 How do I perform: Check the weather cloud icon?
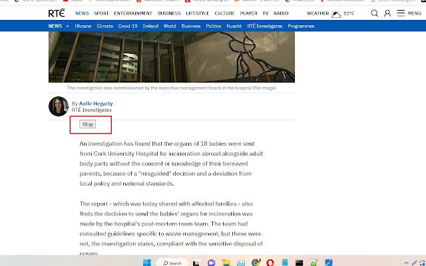coord(336,13)
